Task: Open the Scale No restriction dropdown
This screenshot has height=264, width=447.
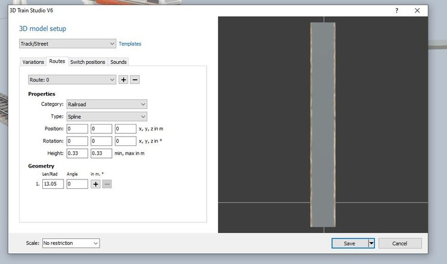Action: click(71, 243)
